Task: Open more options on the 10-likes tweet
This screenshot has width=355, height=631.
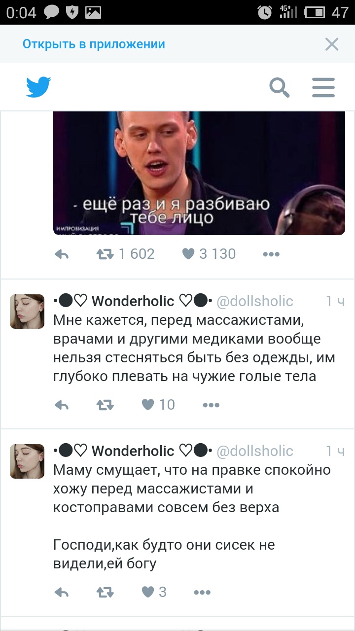Action: (211, 405)
